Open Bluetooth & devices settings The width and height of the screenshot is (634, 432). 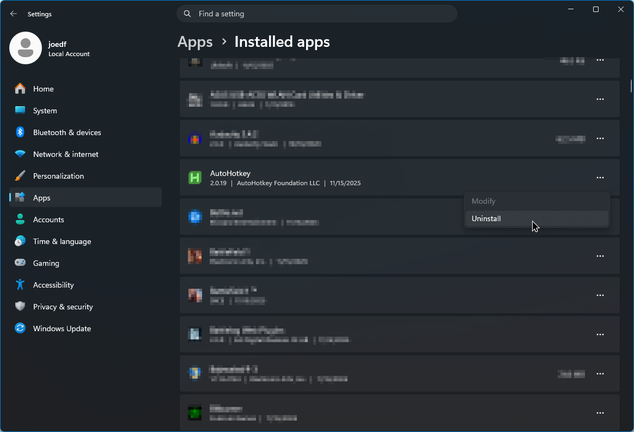pos(86,133)
